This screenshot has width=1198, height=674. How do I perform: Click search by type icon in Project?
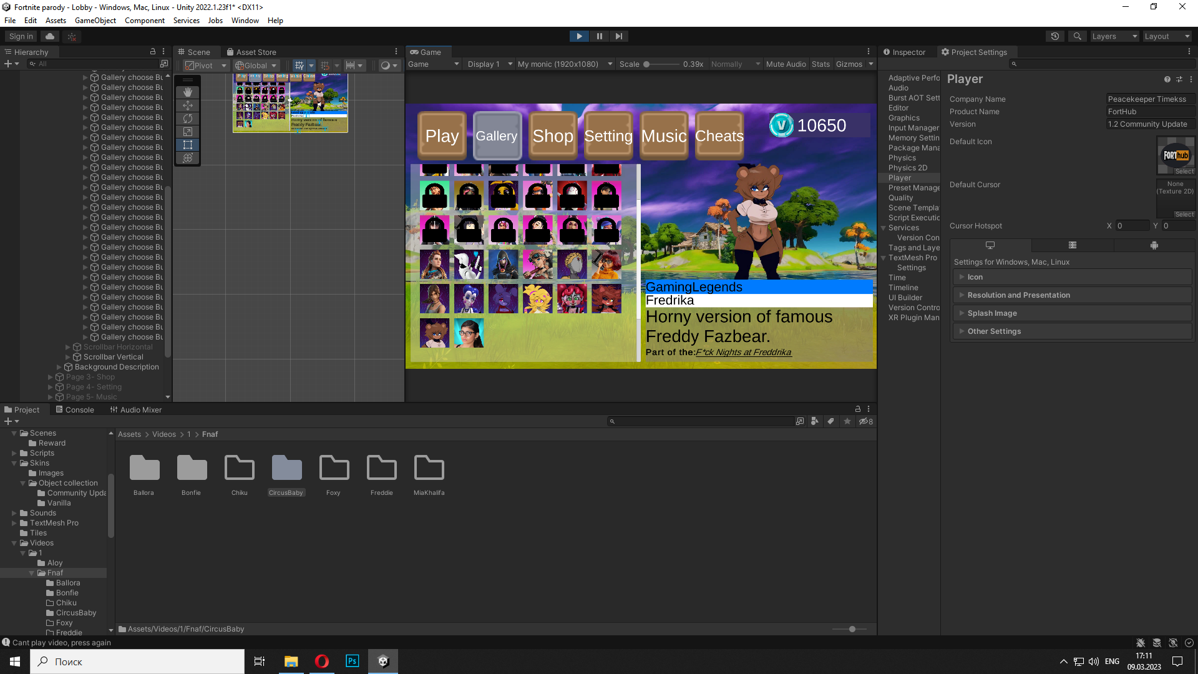(814, 421)
